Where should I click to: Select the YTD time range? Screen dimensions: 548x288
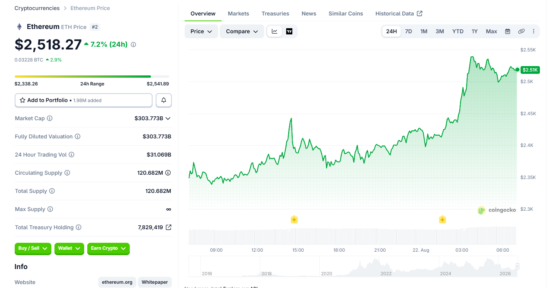pos(458,31)
